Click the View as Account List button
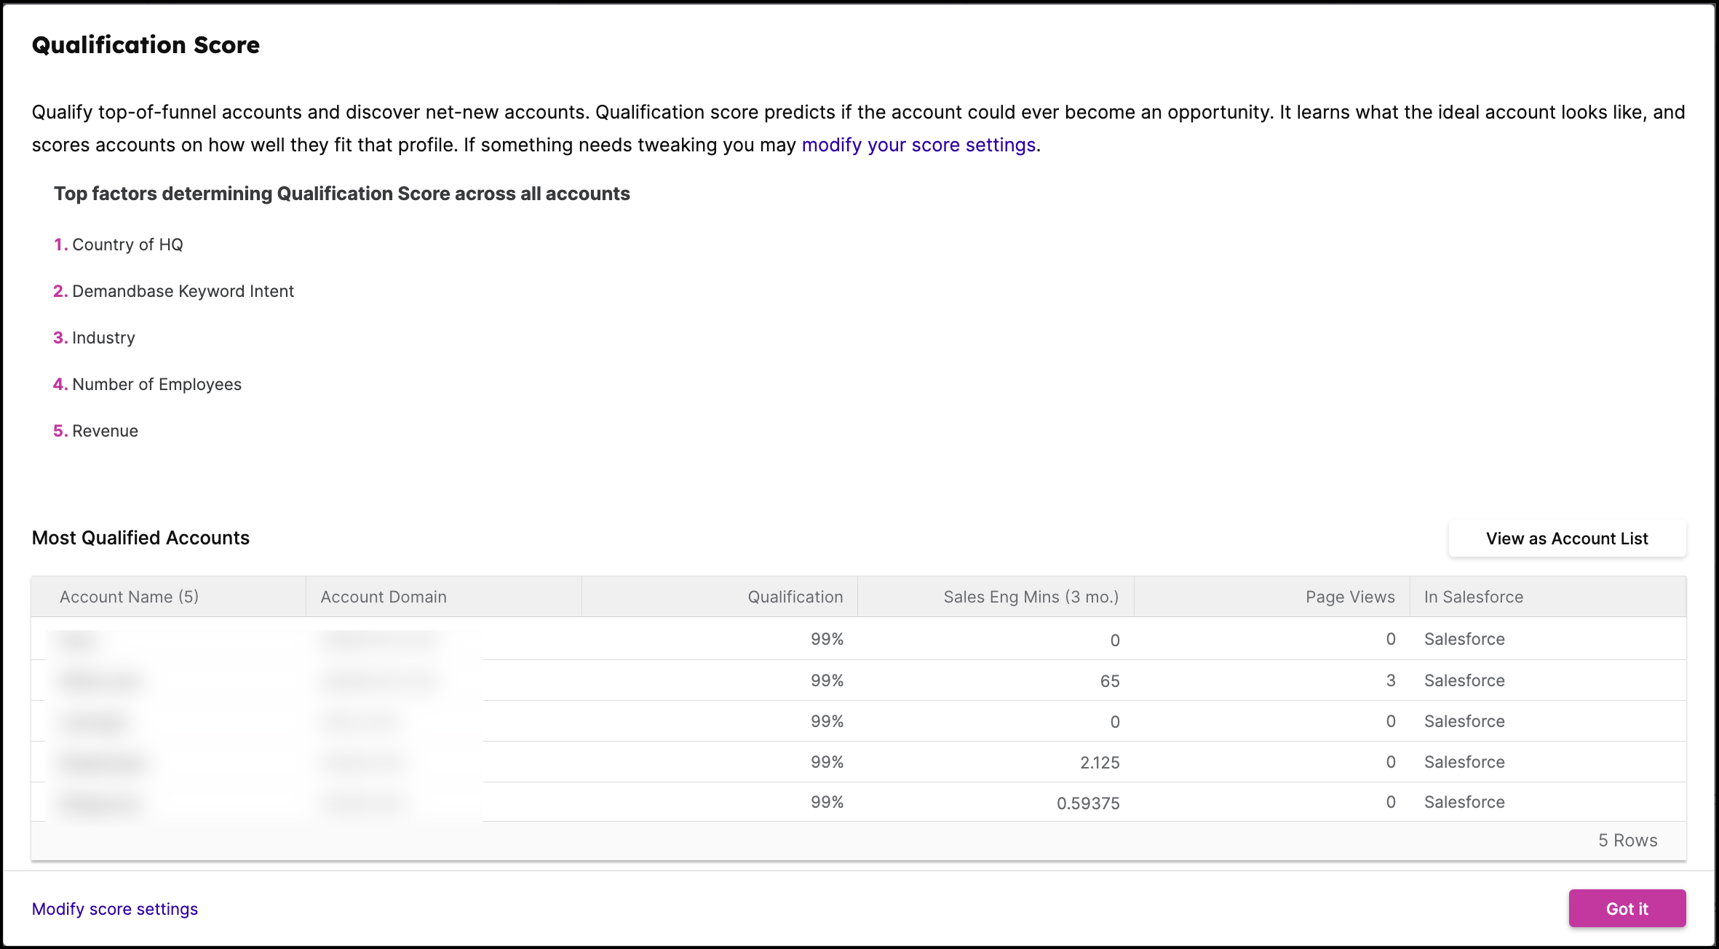Viewport: 1719px width, 949px height. (1566, 539)
